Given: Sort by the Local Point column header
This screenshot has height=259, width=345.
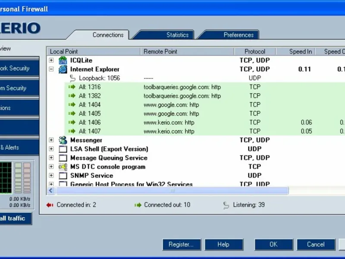Looking at the screenshot, I should [94, 51].
